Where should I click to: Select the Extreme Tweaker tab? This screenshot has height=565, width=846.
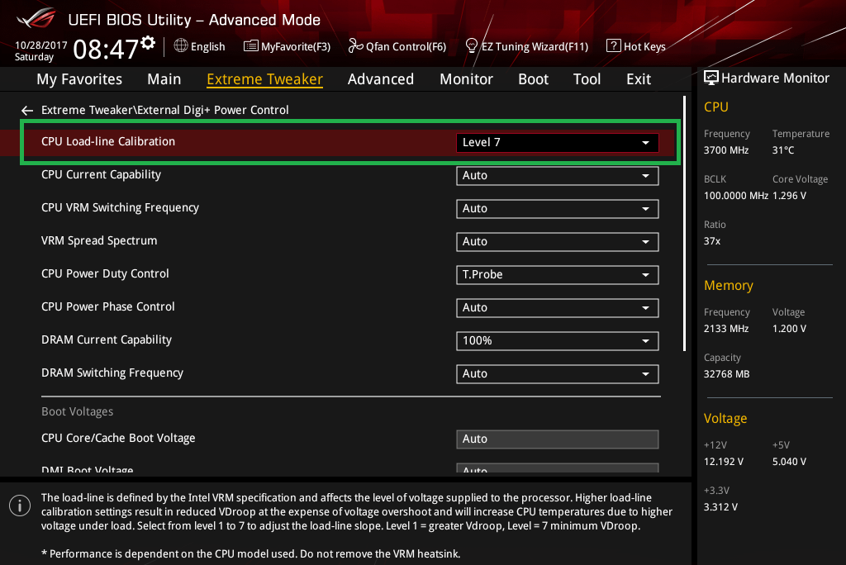264,79
